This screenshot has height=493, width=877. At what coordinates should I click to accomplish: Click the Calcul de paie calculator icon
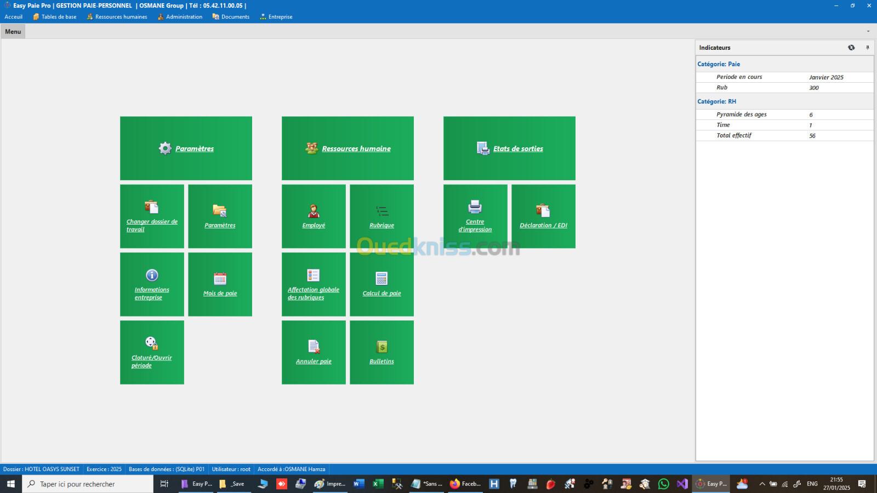point(381,278)
